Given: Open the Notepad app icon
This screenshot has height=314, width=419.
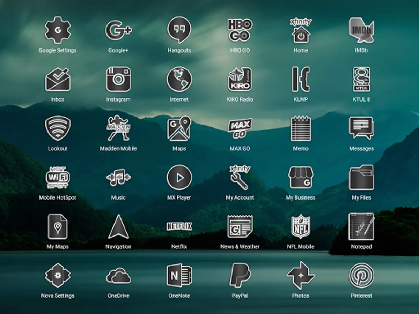Looking at the screenshot, I should [x=361, y=227].
